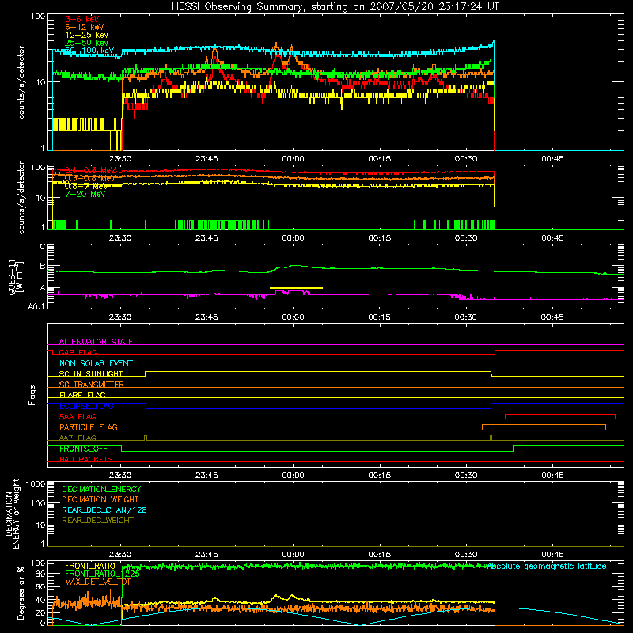This screenshot has height=633, width=633.
Task: Click the SC_IN_SUNLIGHT flag label
Action: pos(91,373)
